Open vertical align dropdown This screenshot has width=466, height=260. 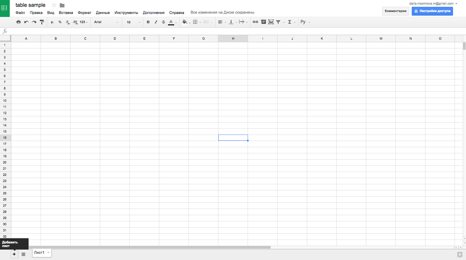click(x=232, y=22)
